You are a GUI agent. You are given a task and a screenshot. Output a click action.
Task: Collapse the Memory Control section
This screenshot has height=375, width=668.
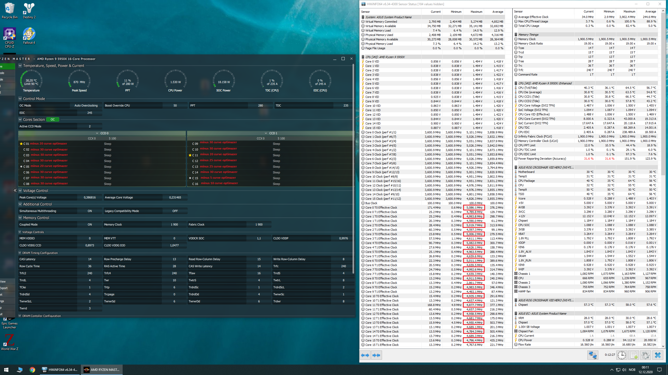pos(20,218)
